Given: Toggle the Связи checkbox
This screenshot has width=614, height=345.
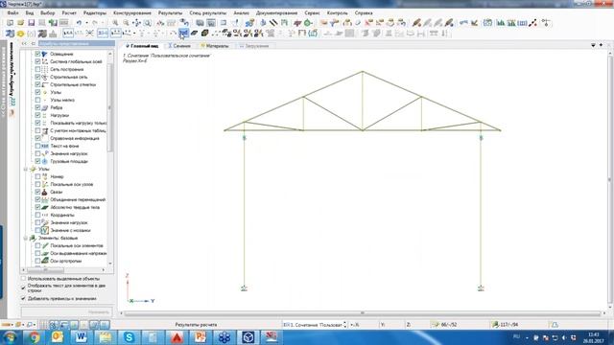Looking at the screenshot, I should pos(37,192).
